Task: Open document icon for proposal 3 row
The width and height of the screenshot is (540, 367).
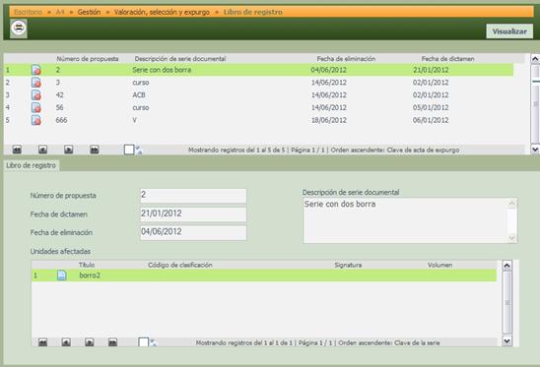Action: point(36,83)
